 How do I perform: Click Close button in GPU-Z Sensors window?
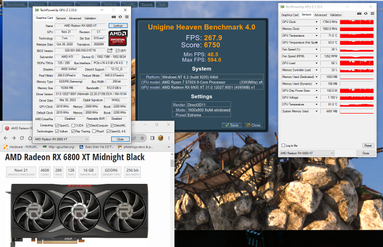point(366,153)
